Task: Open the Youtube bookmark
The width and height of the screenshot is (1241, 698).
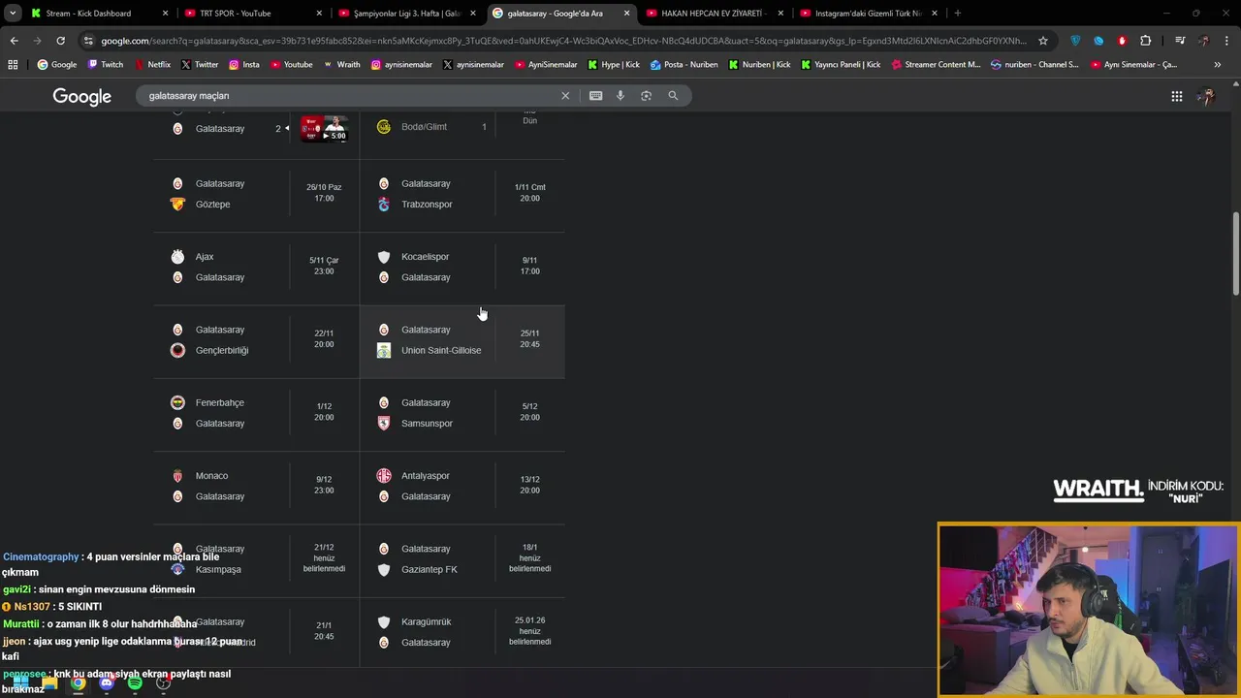Action: 291,65
